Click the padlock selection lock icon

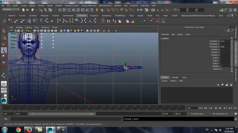97,10
